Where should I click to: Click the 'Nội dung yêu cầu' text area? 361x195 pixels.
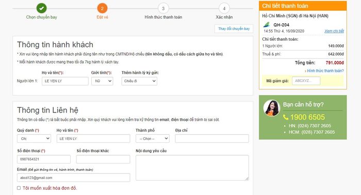192,168
